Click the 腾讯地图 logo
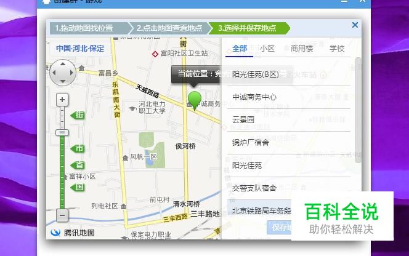Viewport: 409px width, 256px height. coord(73,233)
